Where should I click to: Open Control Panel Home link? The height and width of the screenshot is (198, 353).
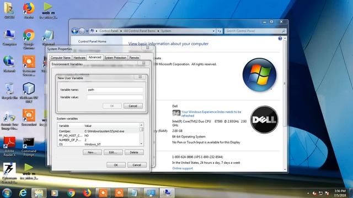point(92,42)
